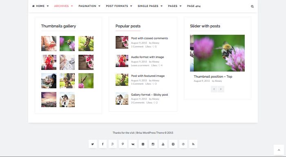
Task: Open gallery thumbnail of photographer with hat
Action: tap(67, 99)
